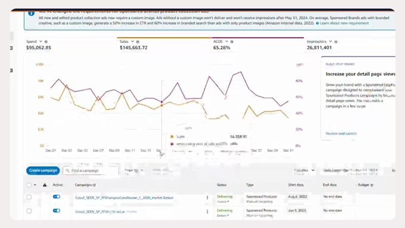
Task: Click the 65.26% ACOS value
Action: pos(222,48)
